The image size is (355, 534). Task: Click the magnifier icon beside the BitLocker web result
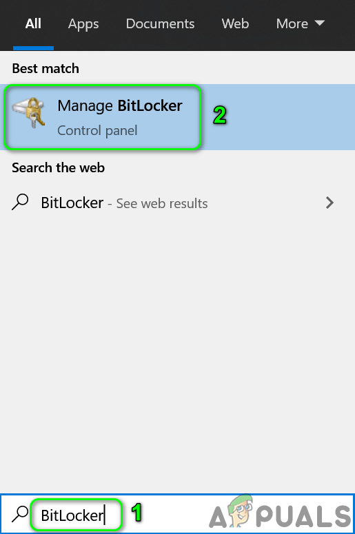[20, 202]
